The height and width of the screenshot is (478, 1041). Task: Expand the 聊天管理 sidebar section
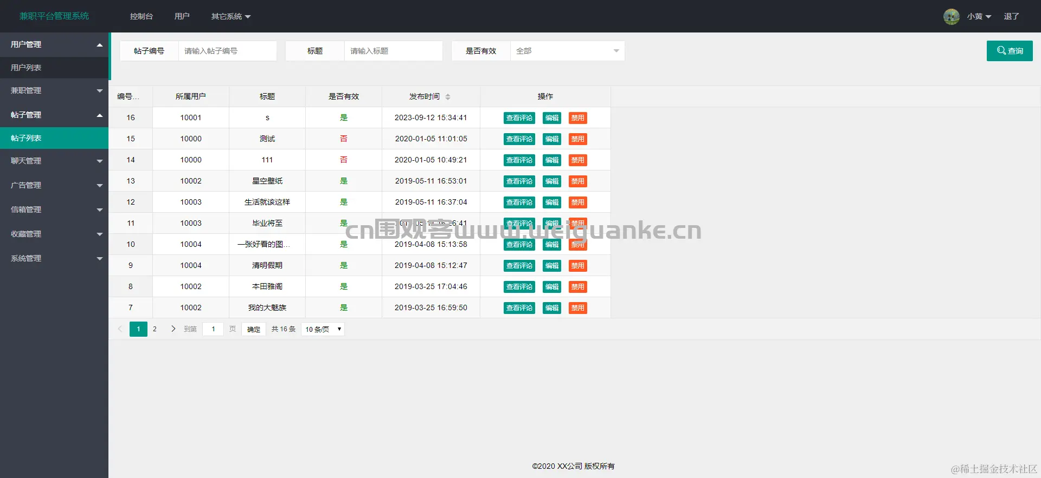pos(54,161)
